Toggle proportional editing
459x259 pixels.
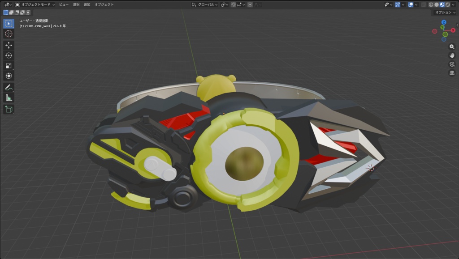coord(250,4)
